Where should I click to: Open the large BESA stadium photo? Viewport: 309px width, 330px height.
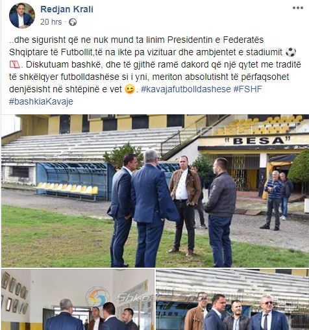(x=155, y=191)
